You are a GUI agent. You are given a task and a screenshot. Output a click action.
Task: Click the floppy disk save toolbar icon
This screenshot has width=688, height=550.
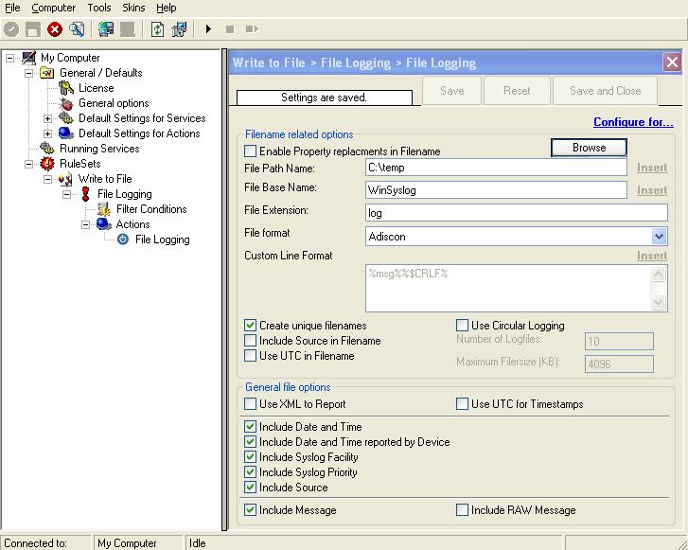coord(33,29)
